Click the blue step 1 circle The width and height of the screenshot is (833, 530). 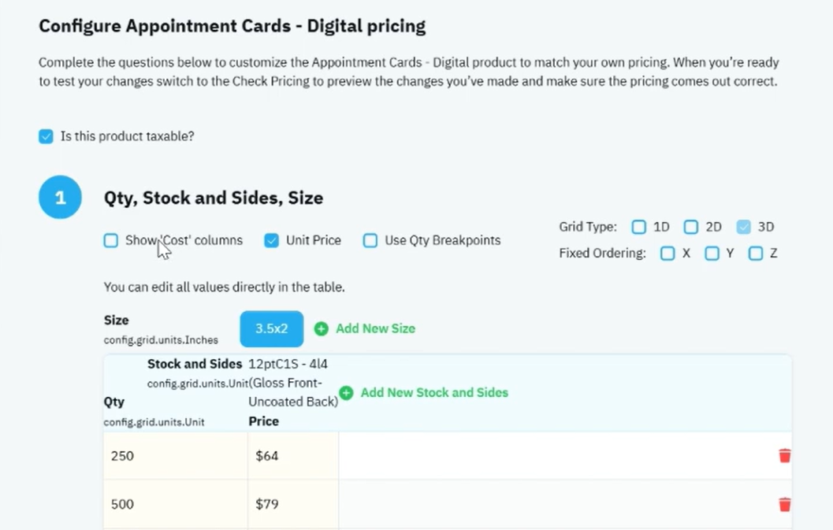(60, 197)
